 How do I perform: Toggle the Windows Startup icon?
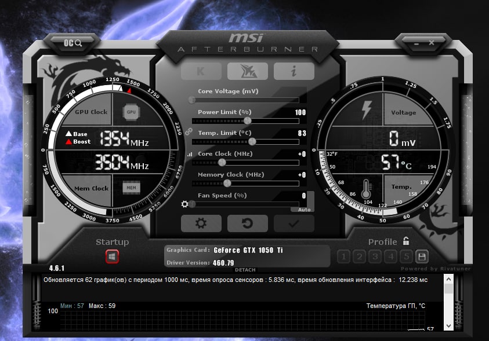pos(113,256)
